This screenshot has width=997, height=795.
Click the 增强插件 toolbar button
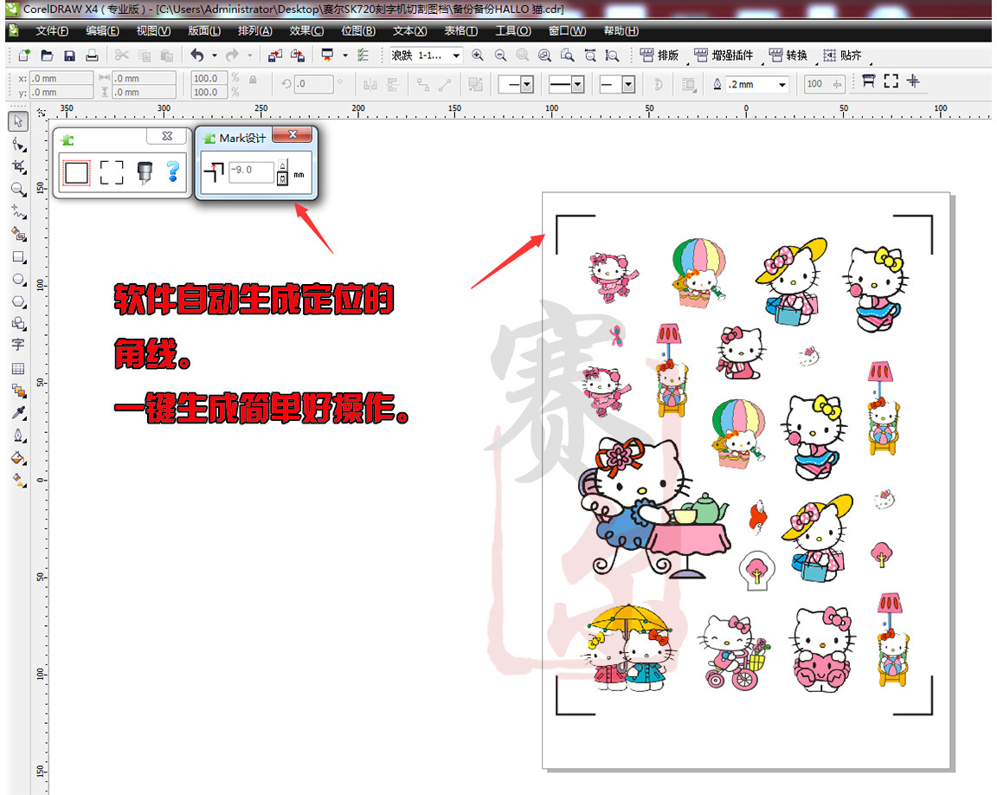tap(724, 55)
